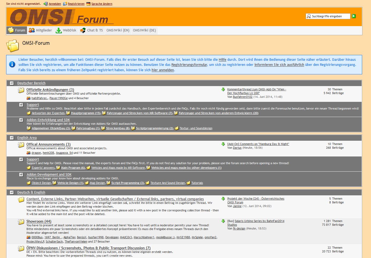
Task: Click small folder icon beside Streckenbau (8)
Action: (103, 128)
